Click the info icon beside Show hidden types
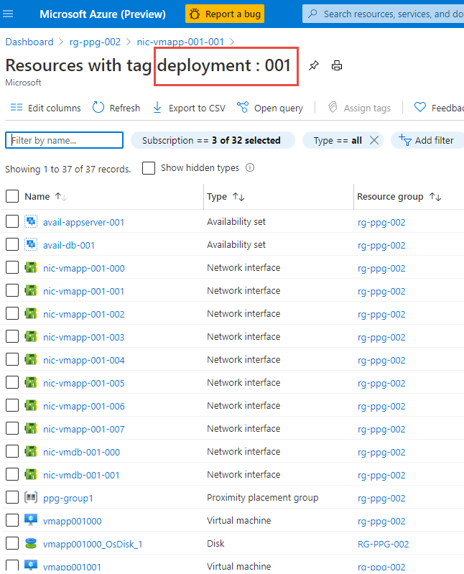Viewport: 464px width, 574px height. tap(250, 167)
